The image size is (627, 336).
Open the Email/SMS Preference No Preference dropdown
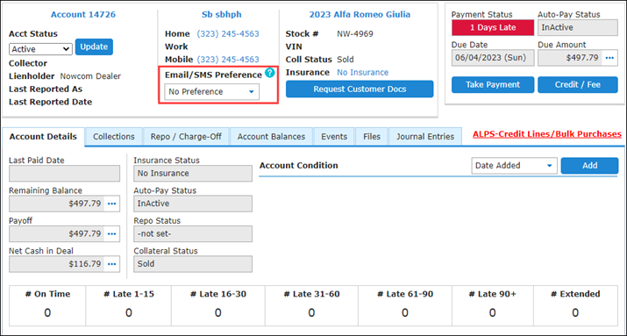point(211,91)
